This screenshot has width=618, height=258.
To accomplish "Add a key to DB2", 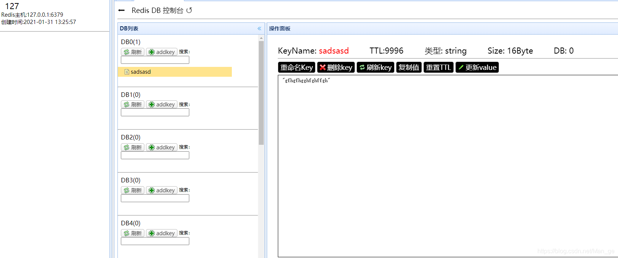I will pyautogui.click(x=162, y=147).
